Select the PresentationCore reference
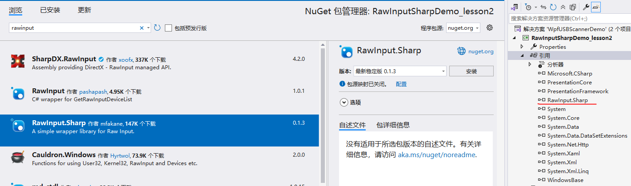 click(x=570, y=82)
